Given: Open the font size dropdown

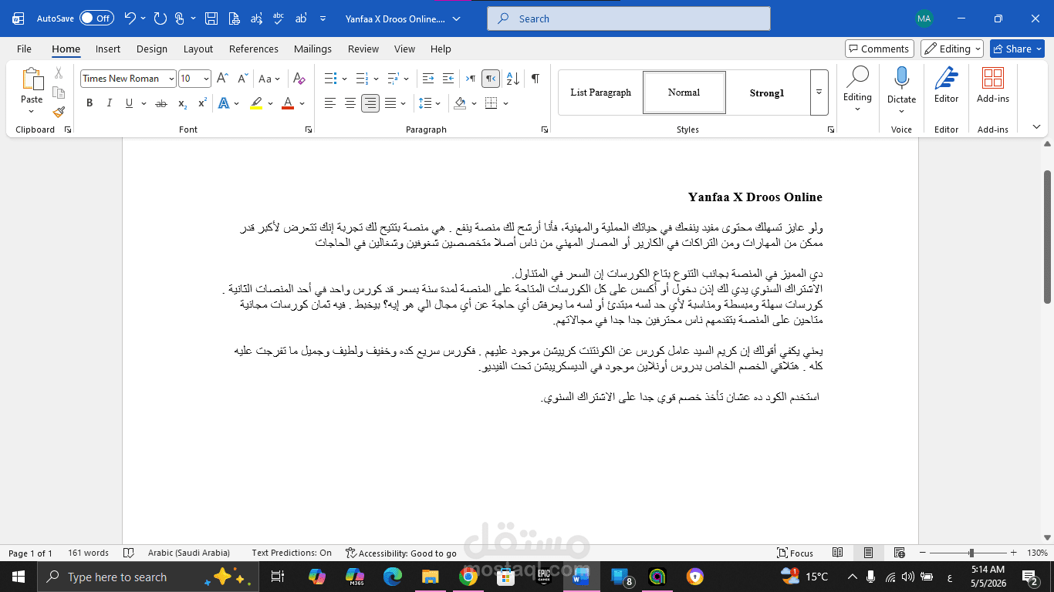Looking at the screenshot, I should point(206,79).
